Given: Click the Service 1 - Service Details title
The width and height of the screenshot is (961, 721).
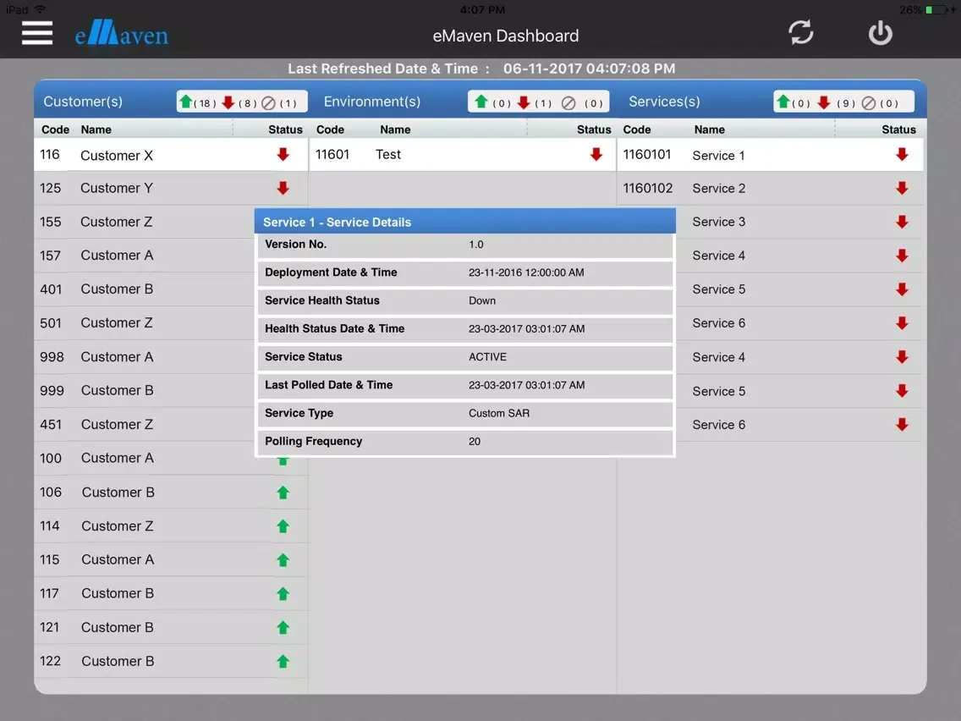Looking at the screenshot, I should coord(337,223).
